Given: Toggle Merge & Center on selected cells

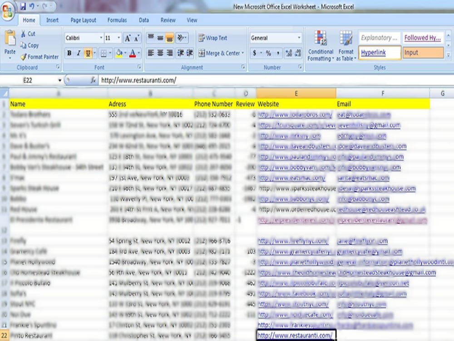Looking at the screenshot, I should pyautogui.click(x=221, y=53).
